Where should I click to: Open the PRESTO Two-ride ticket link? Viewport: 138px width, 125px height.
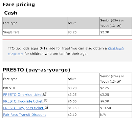(x=23, y=101)
